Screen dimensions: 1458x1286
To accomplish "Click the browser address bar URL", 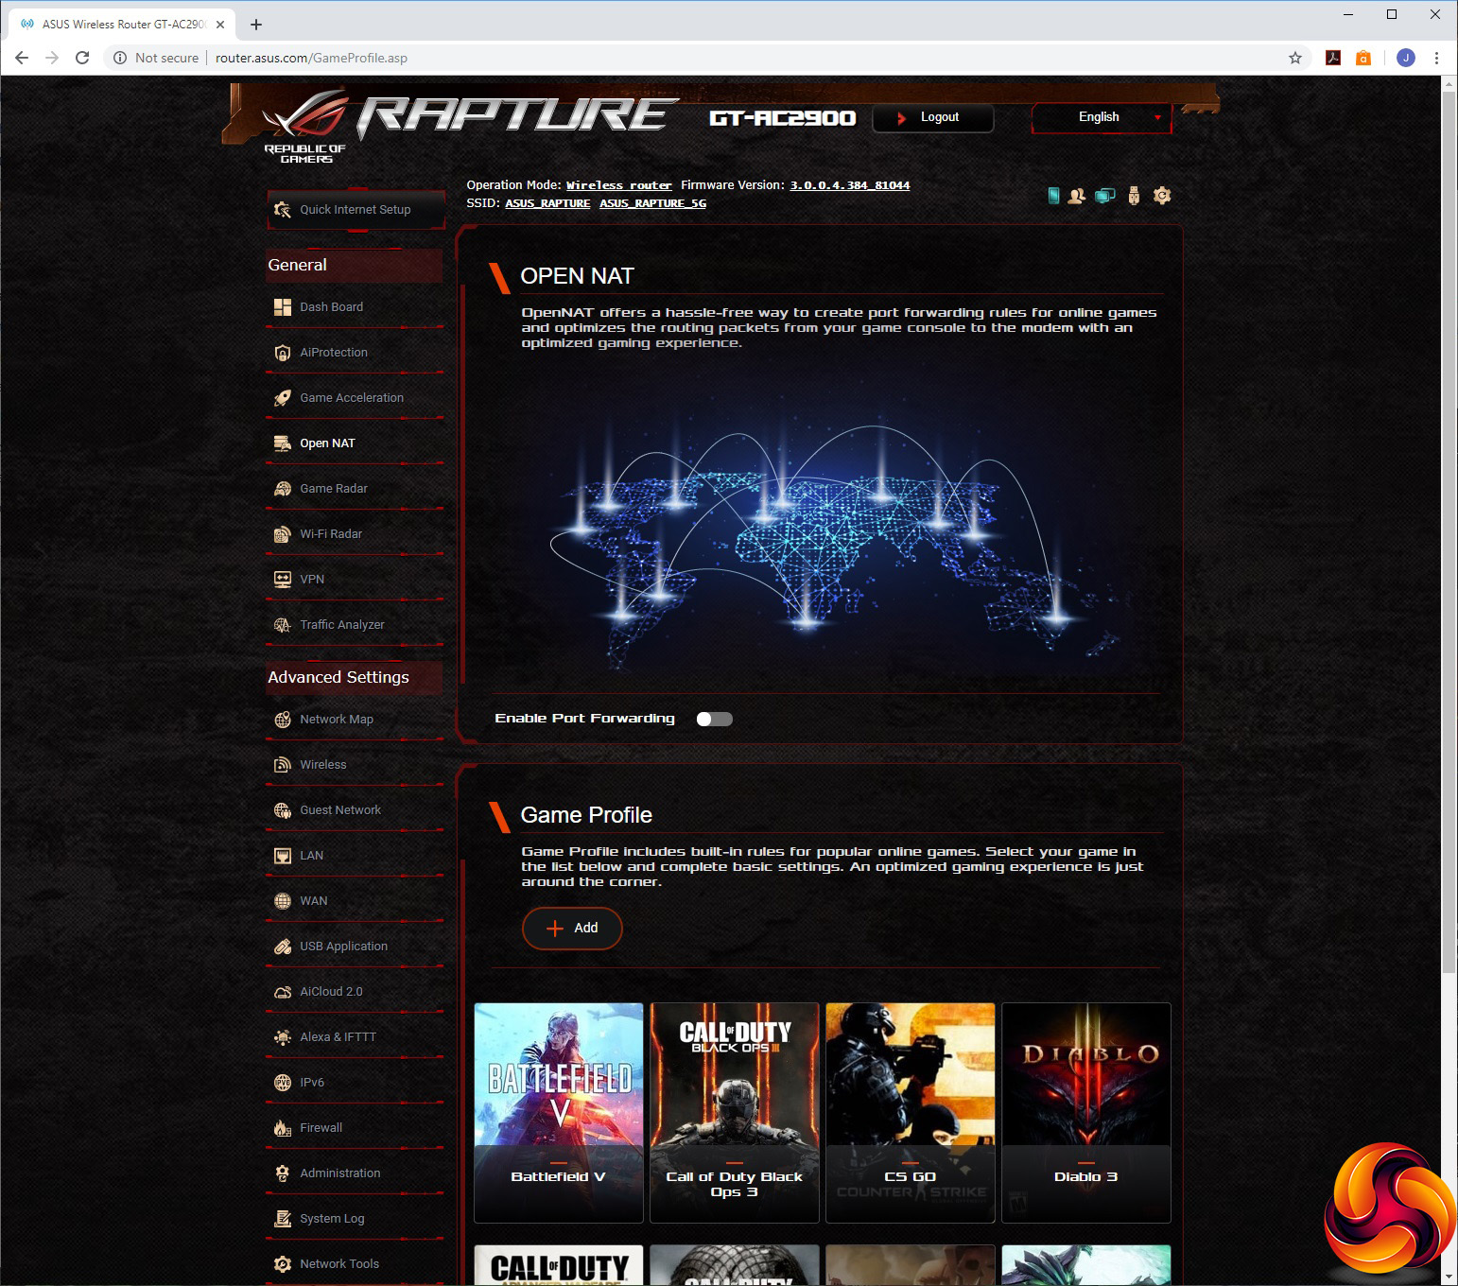I will coord(311,58).
